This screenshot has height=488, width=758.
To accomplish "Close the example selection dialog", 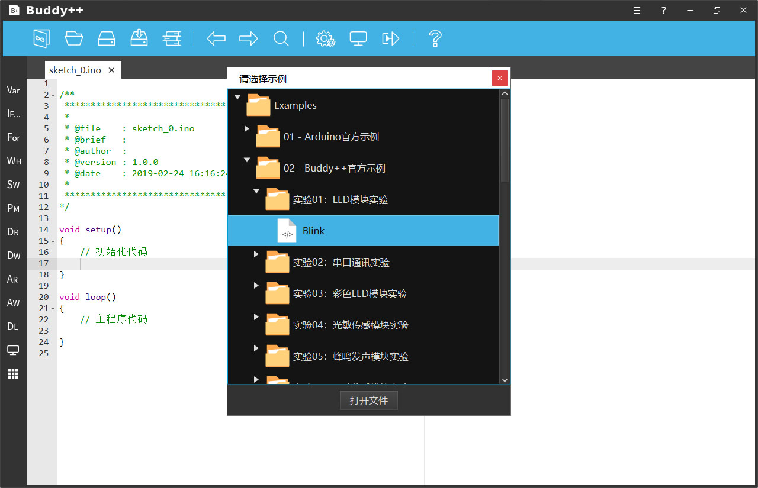I will [x=500, y=78].
